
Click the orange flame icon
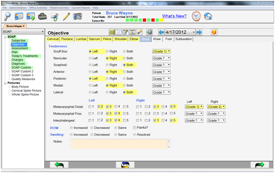pos(214,32)
